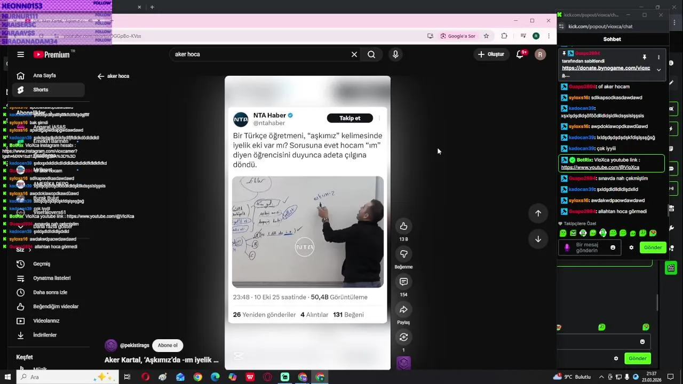Viewport: 683px width, 384px height.
Task: Open Chrome three-dot menu
Action: point(549,36)
